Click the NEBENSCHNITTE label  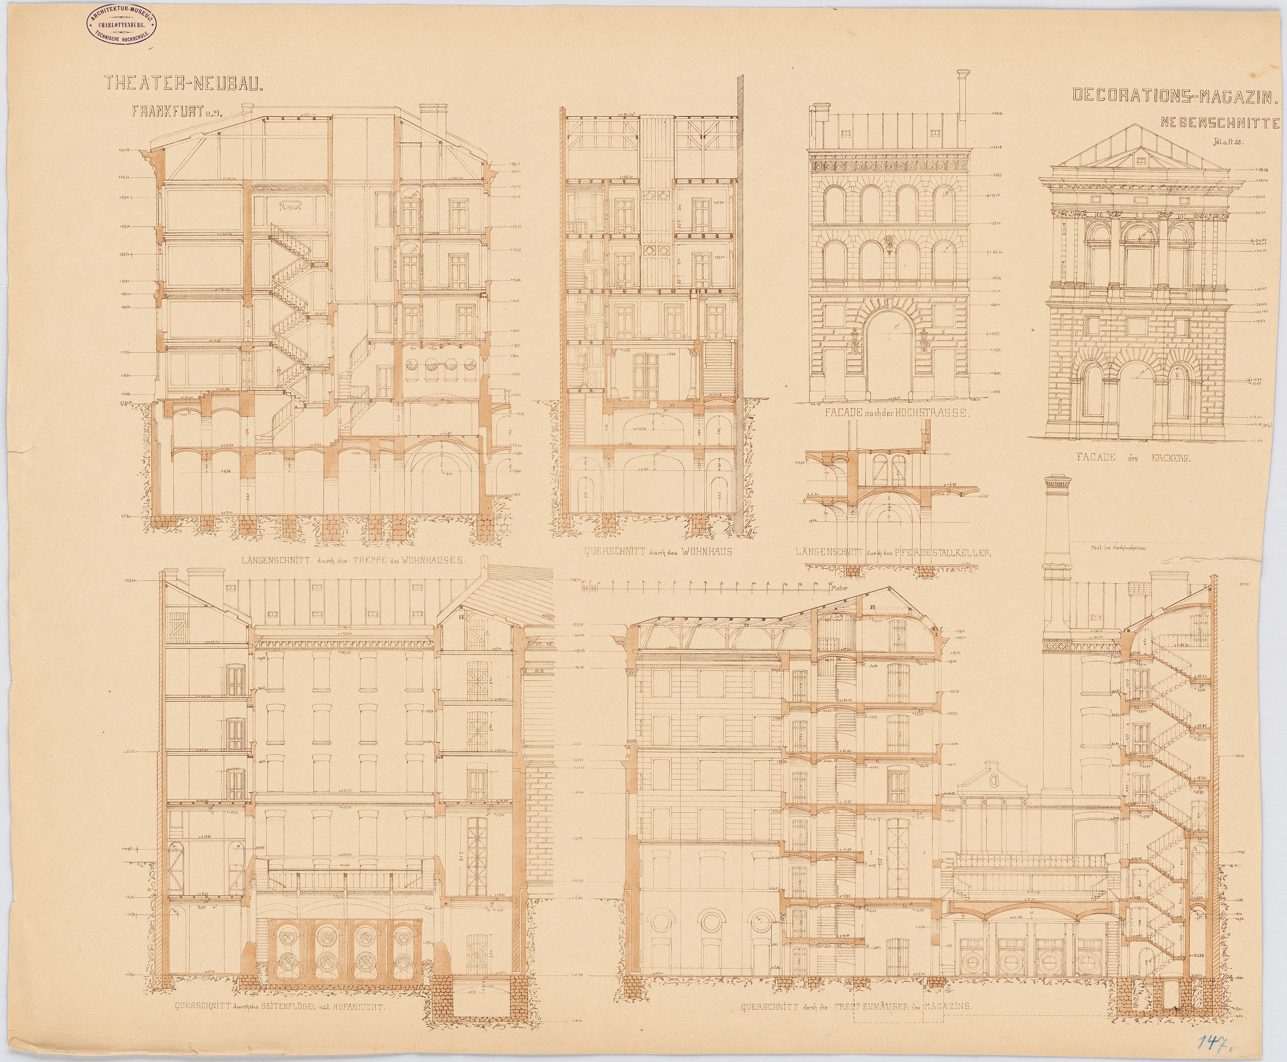[1220, 123]
